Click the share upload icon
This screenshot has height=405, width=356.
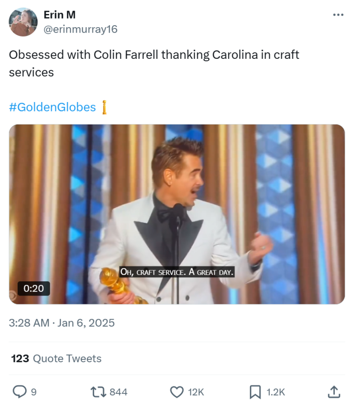[x=335, y=390]
